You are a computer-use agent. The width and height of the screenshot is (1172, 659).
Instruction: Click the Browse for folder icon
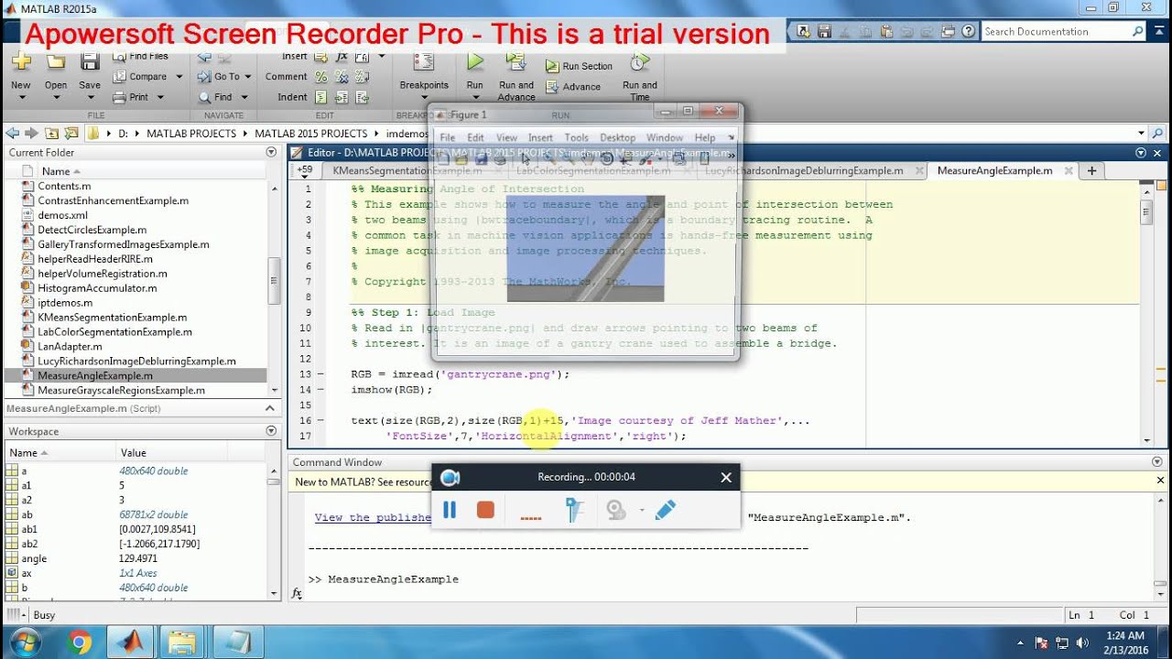71,133
